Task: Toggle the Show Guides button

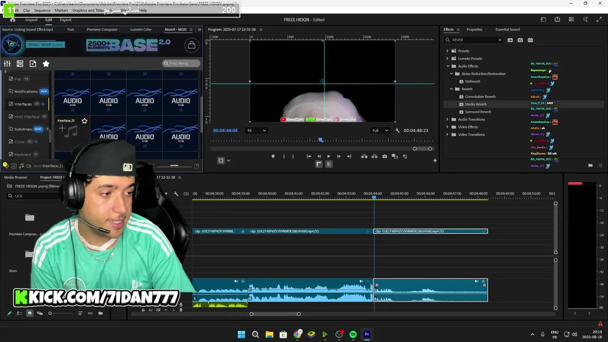Action: coord(329,164)
